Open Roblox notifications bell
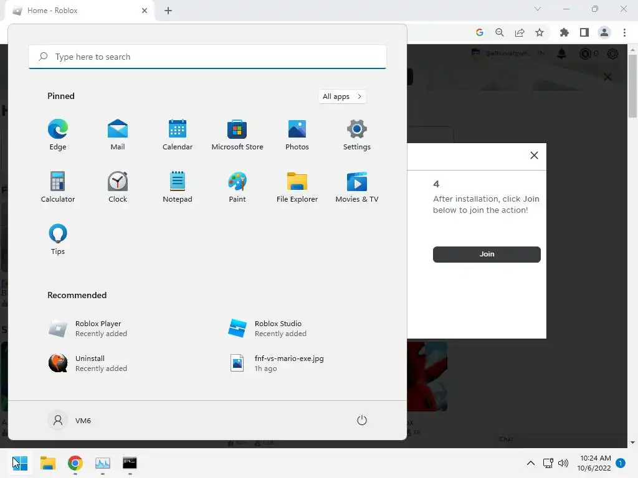 562,54
